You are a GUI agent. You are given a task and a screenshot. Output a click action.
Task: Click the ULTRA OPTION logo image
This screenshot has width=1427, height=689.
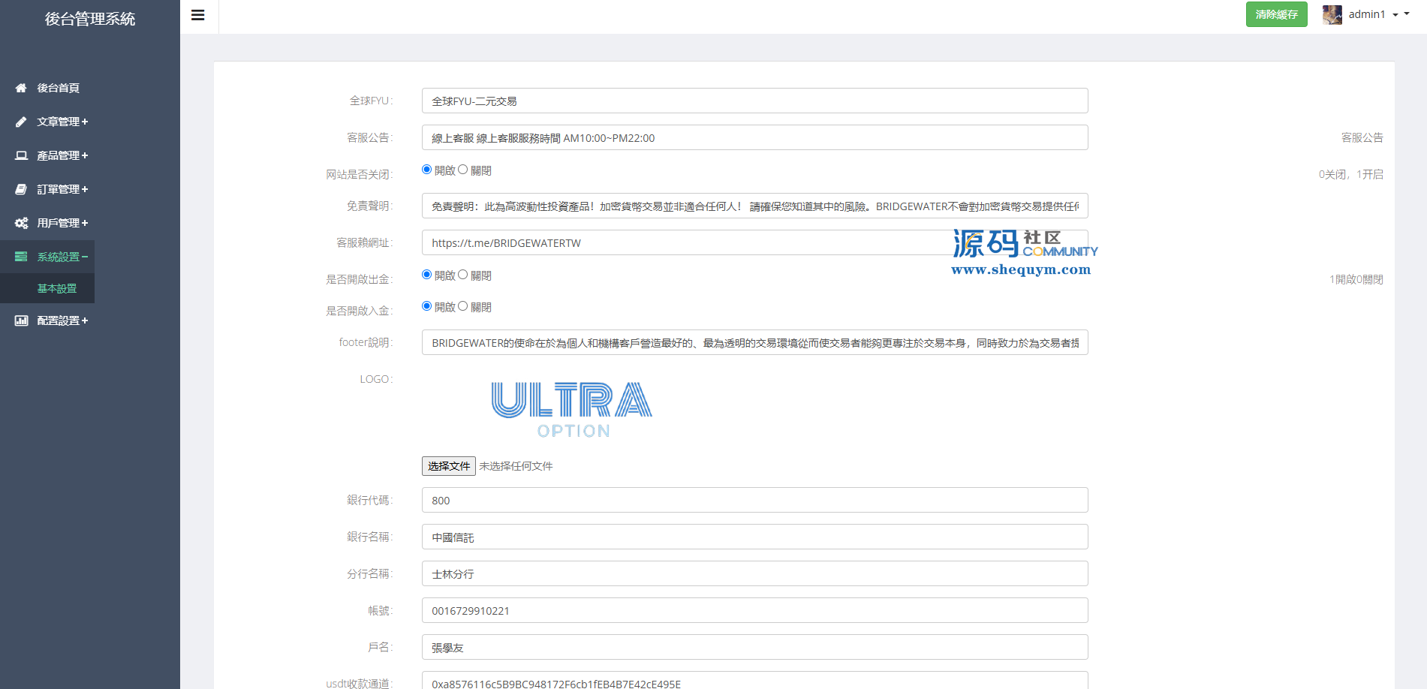(x=572, y=410)
